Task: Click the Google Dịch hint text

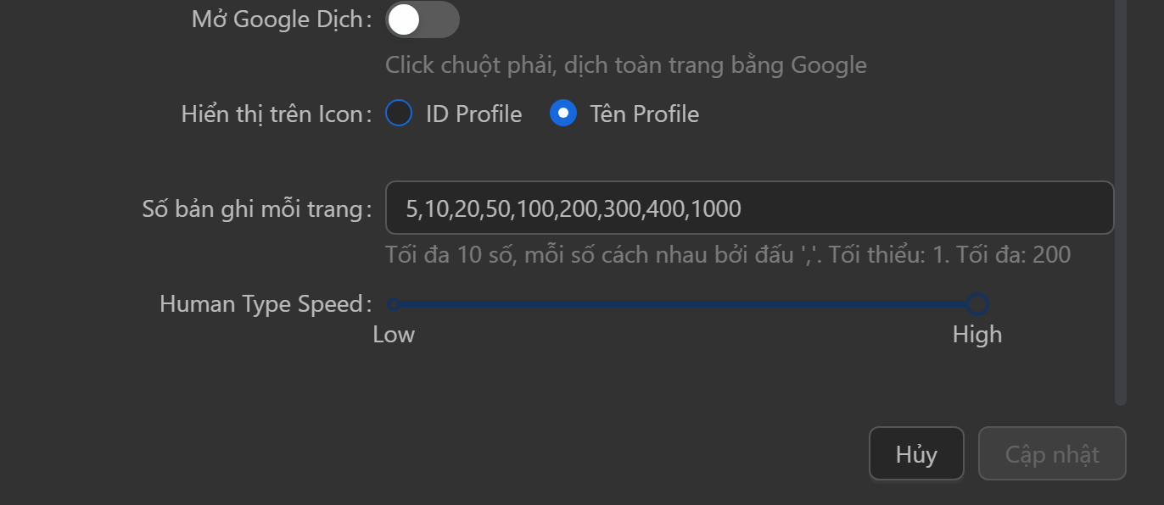Action: [625, 64]
